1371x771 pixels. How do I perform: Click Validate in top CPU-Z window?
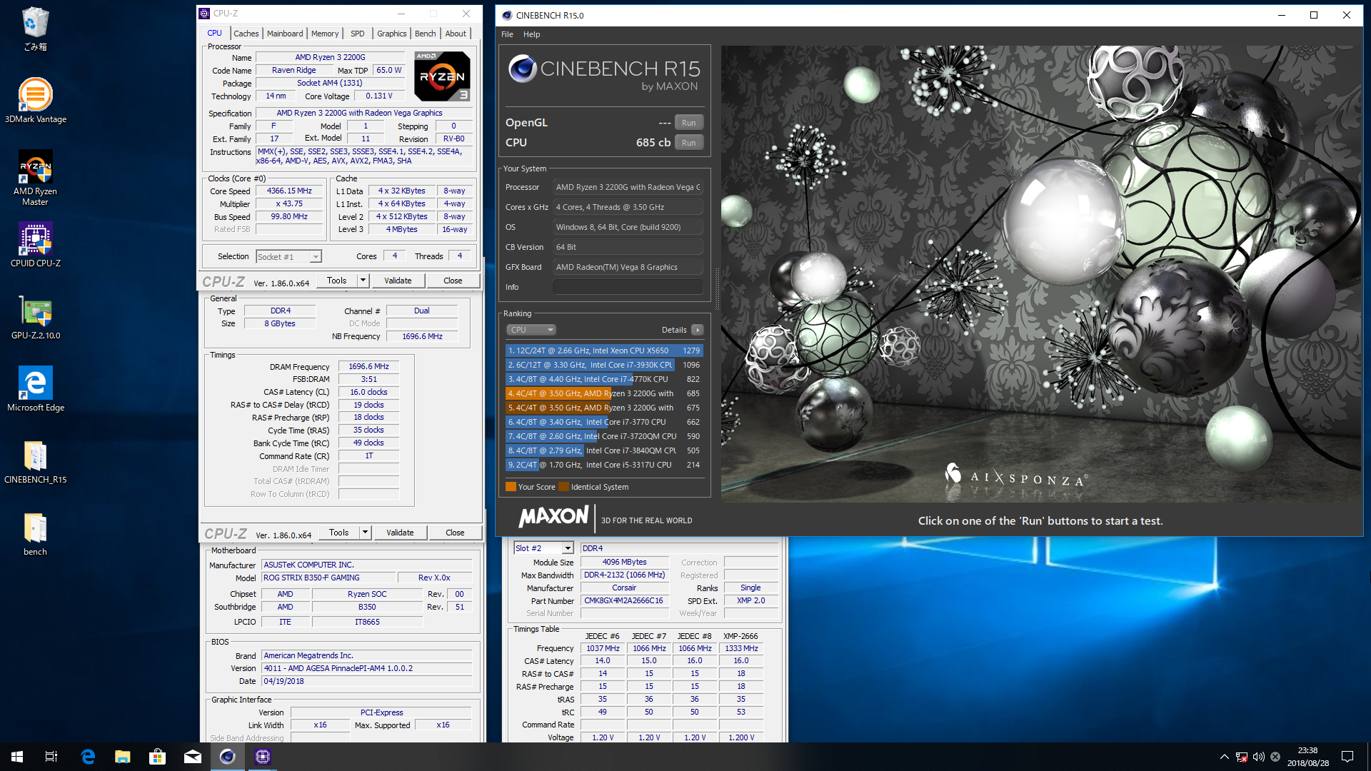tap(398, 281)
